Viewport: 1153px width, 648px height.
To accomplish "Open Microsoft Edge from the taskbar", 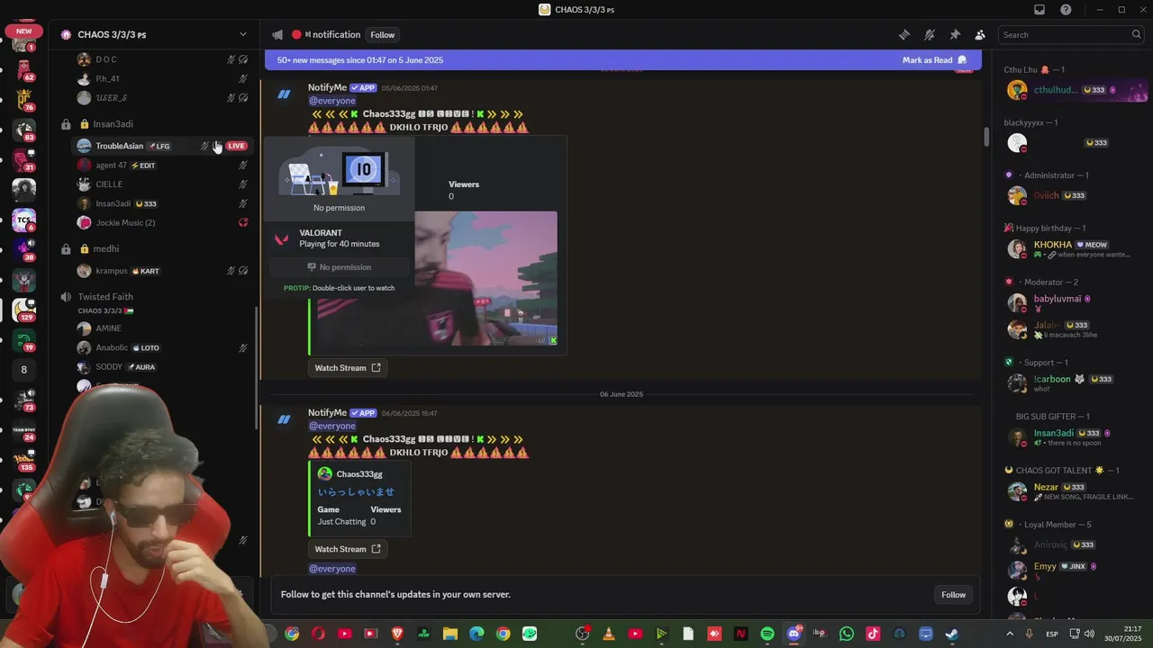I will [477, 634].
